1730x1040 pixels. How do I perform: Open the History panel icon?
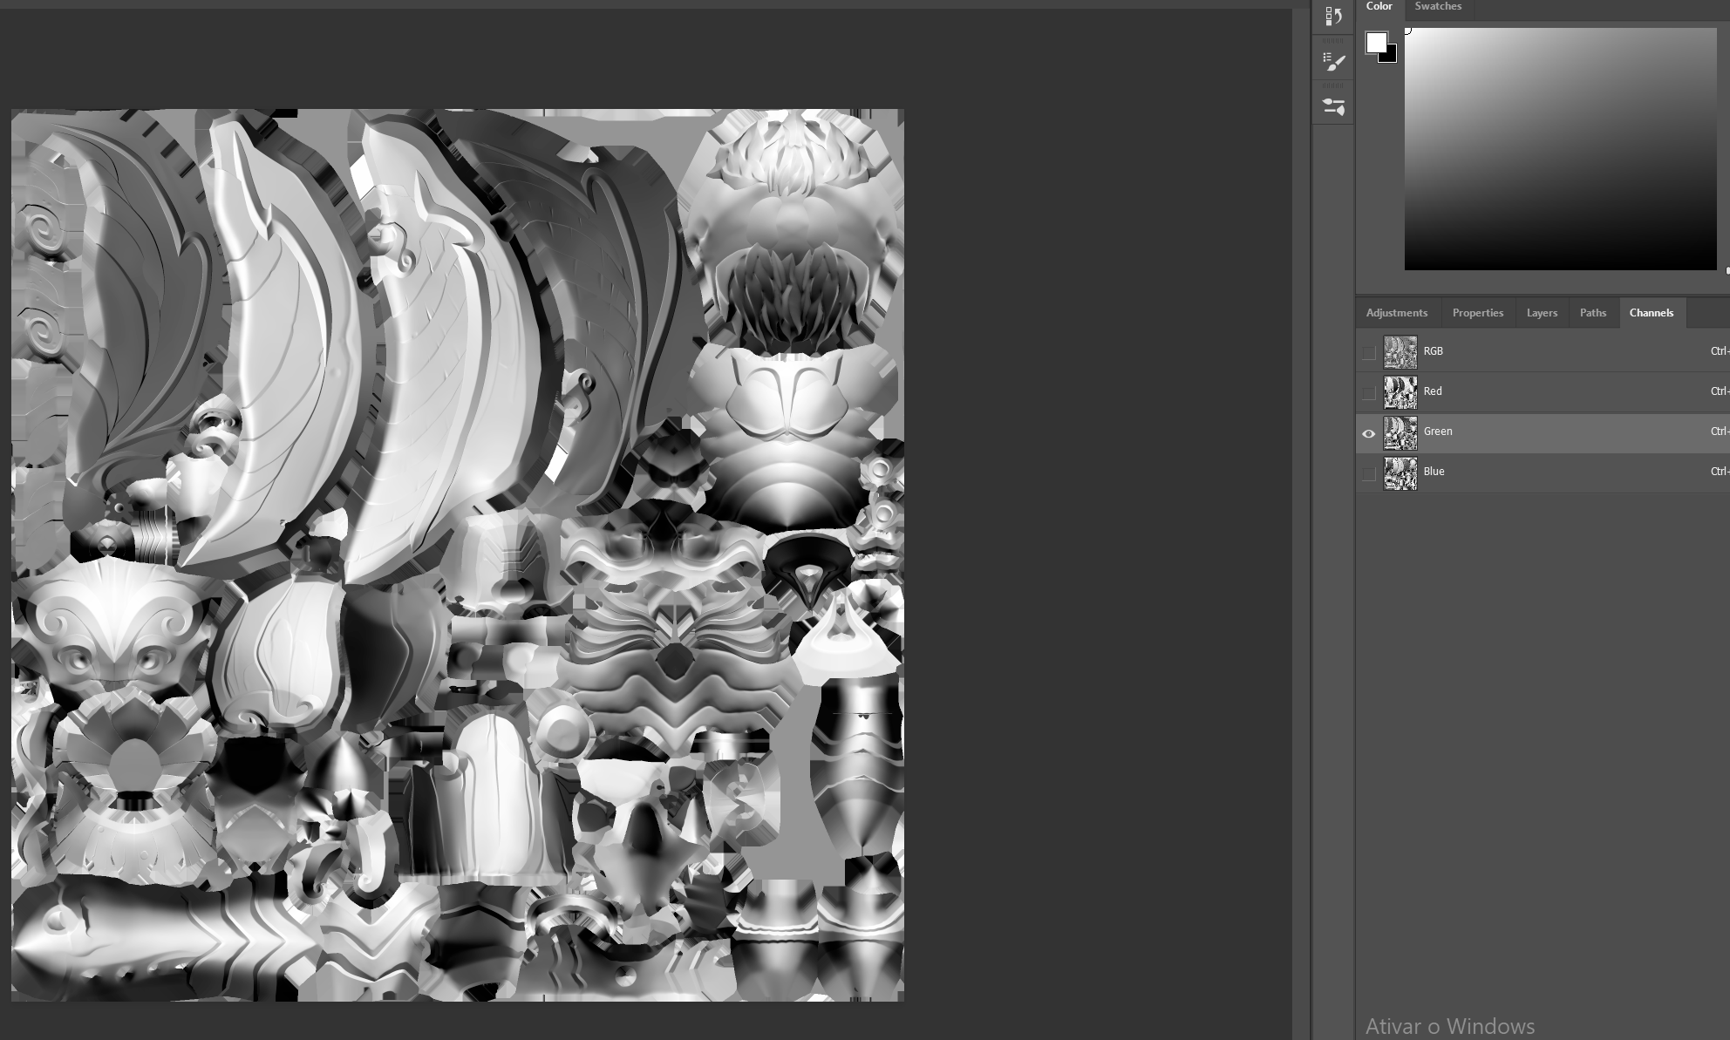click(1333, 17)
